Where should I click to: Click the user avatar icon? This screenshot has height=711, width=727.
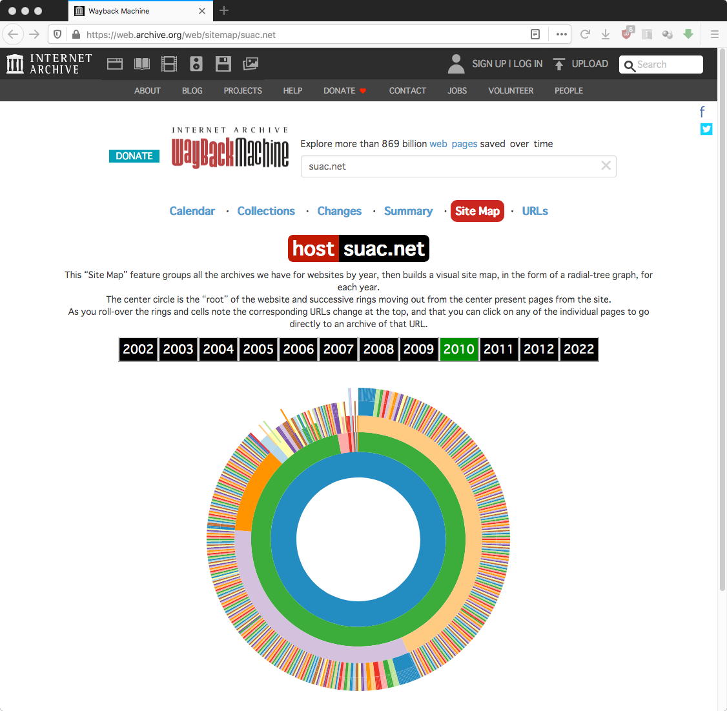click(x=456, y=64)
